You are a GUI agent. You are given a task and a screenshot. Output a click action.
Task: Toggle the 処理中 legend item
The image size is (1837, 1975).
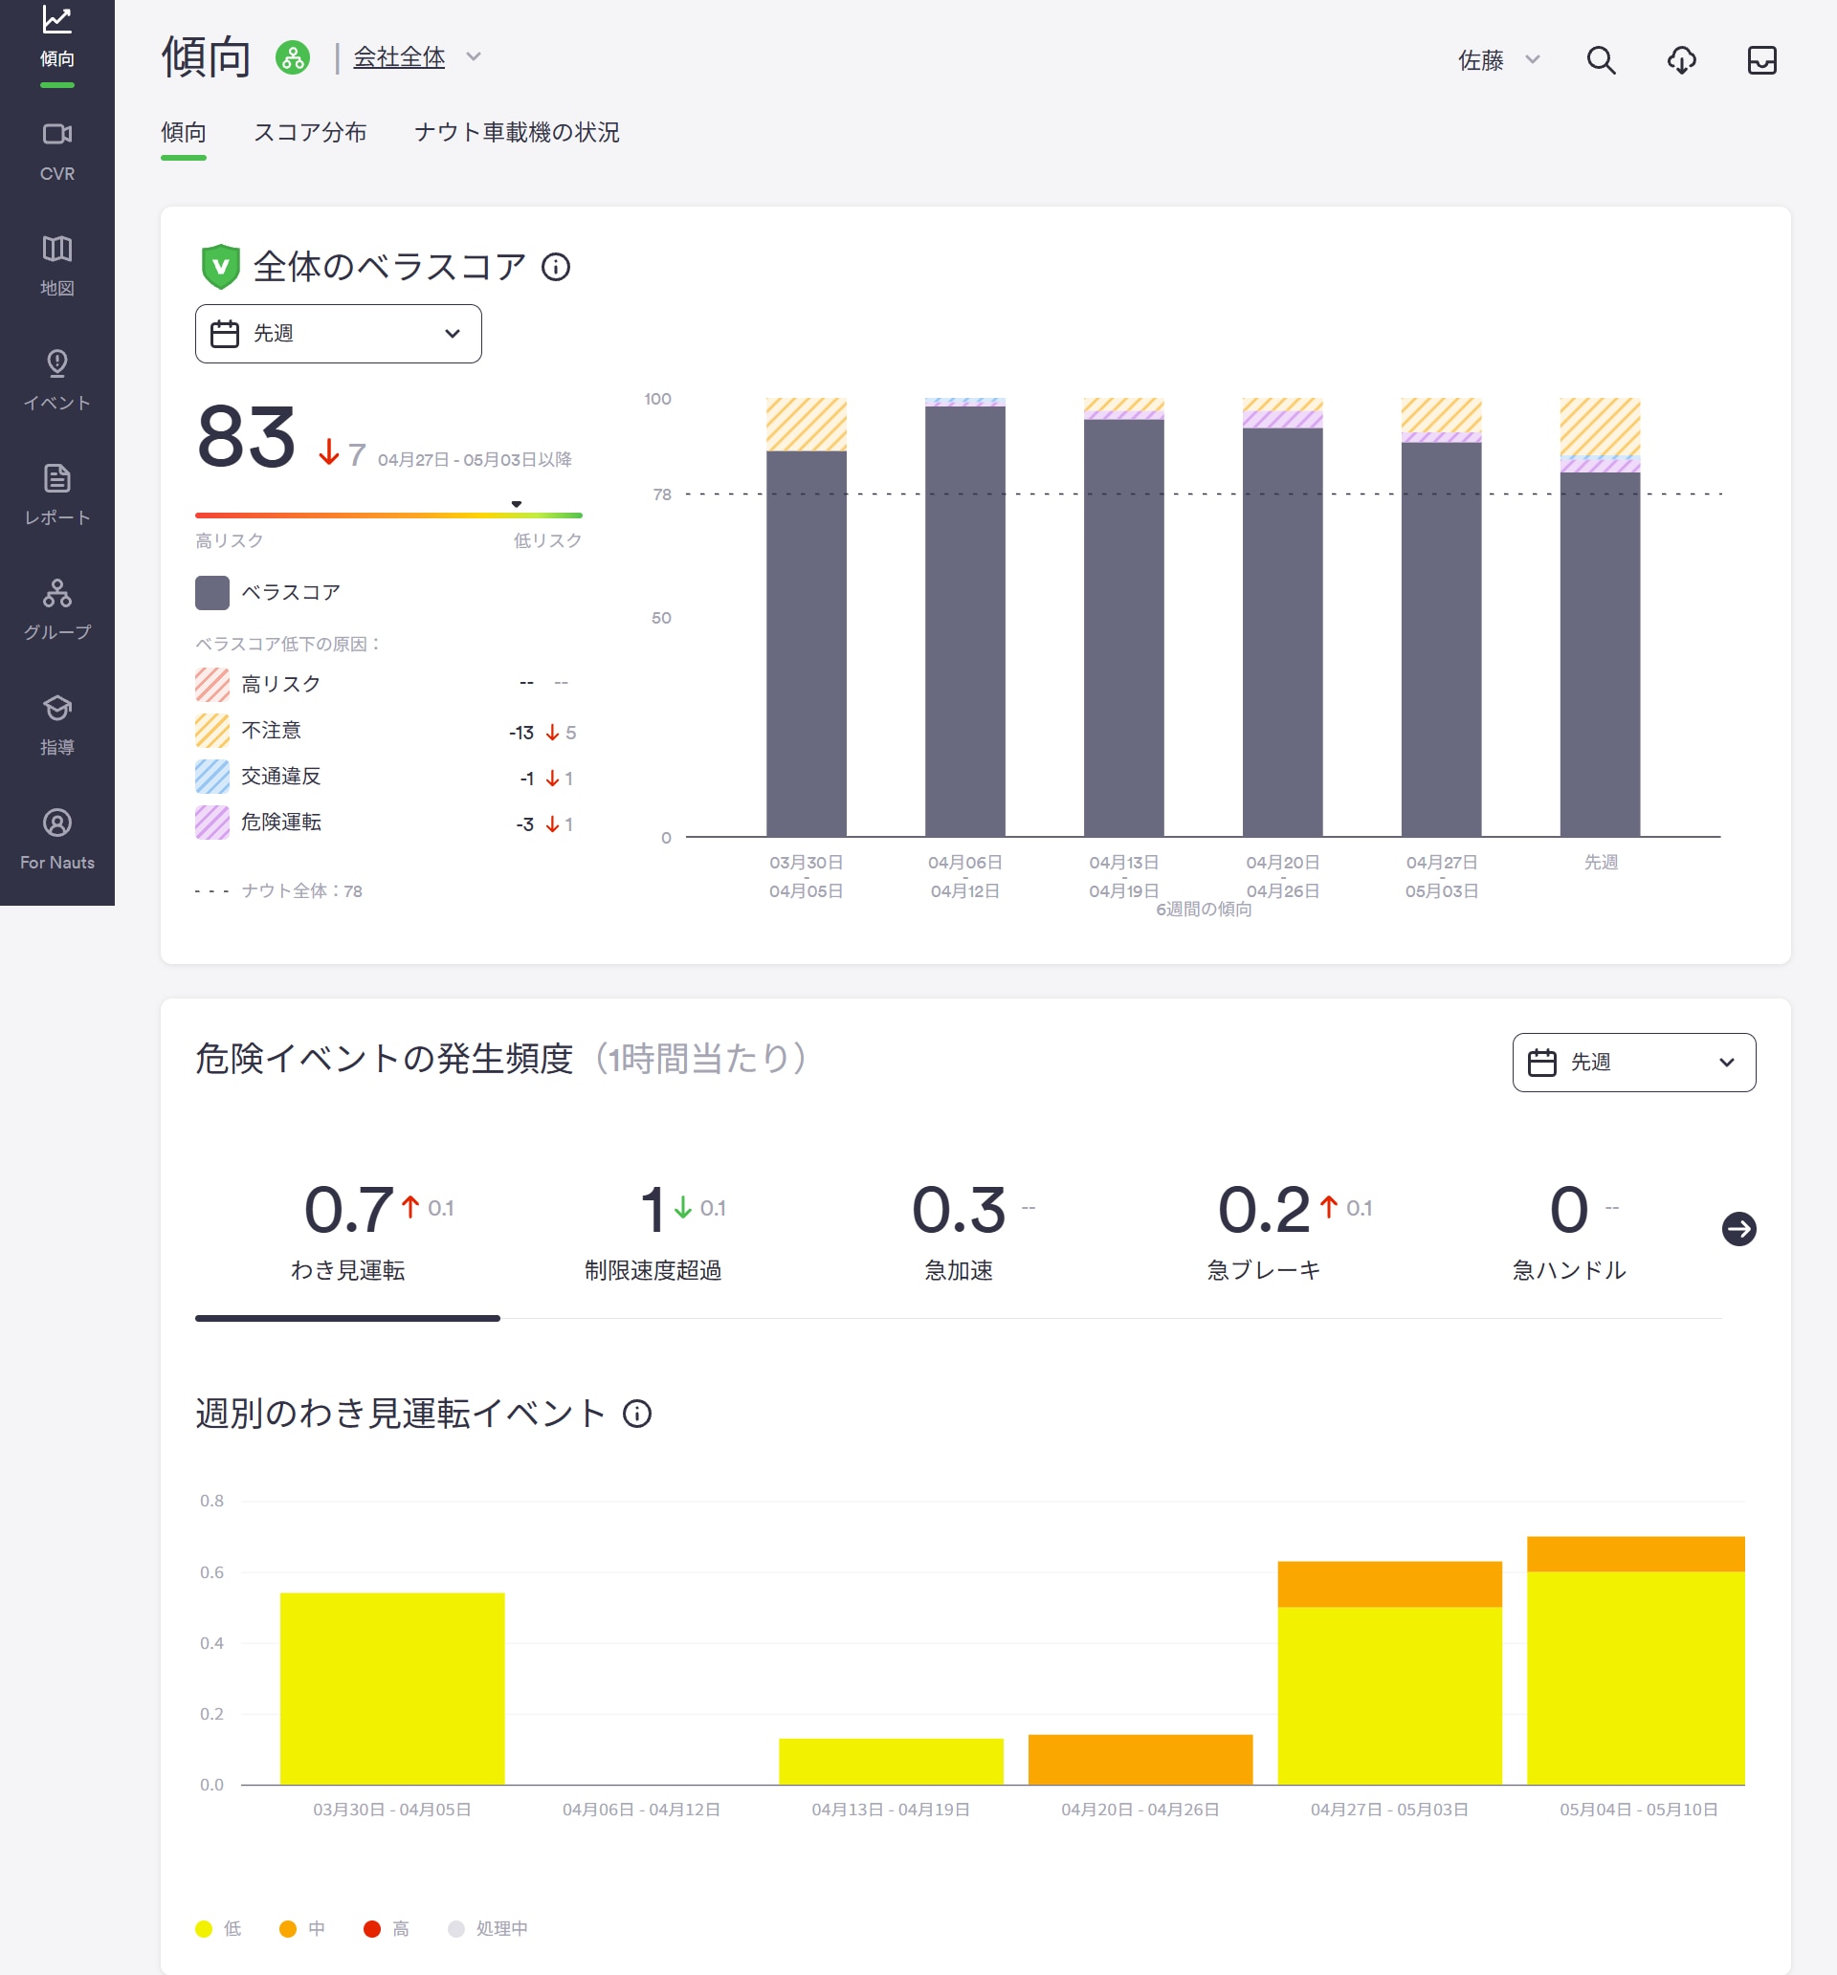click(x=488, y=1928)
